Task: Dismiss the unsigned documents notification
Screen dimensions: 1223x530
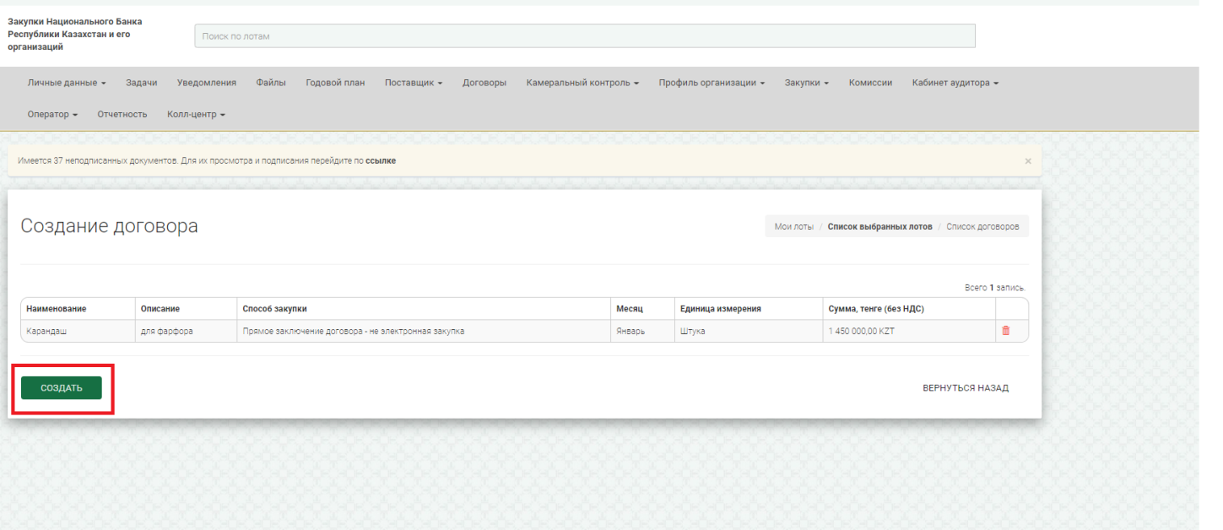Action: click(x=1027, y=160)
